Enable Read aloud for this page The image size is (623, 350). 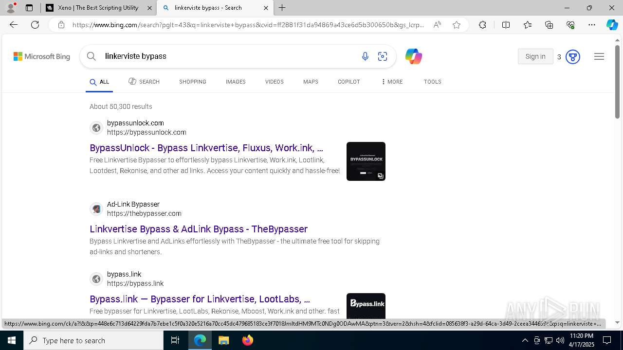(437, 25)
